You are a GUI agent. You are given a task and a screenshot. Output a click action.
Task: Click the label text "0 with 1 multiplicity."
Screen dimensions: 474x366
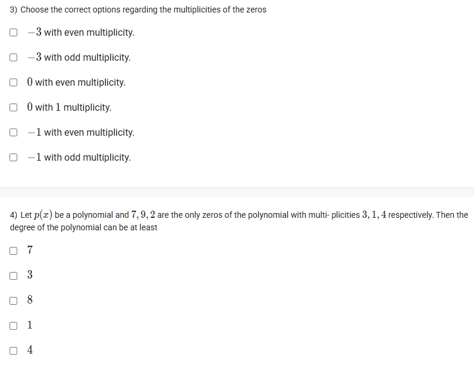pyautogui.click(x=69, y=107)
